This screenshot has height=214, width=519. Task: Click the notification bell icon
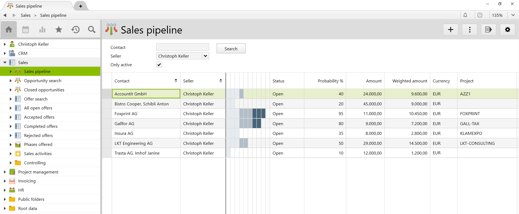coord(465,15)
